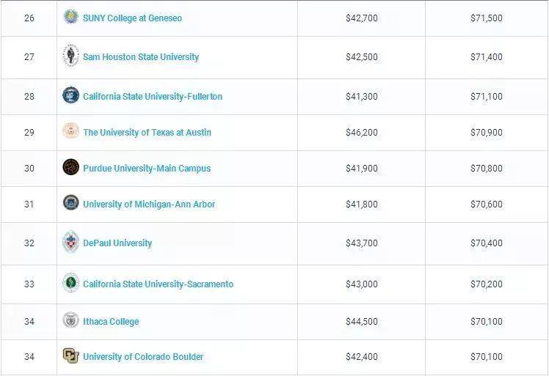Select Purdue University-Main Campus link
The image size is (549, 376).
147,168
